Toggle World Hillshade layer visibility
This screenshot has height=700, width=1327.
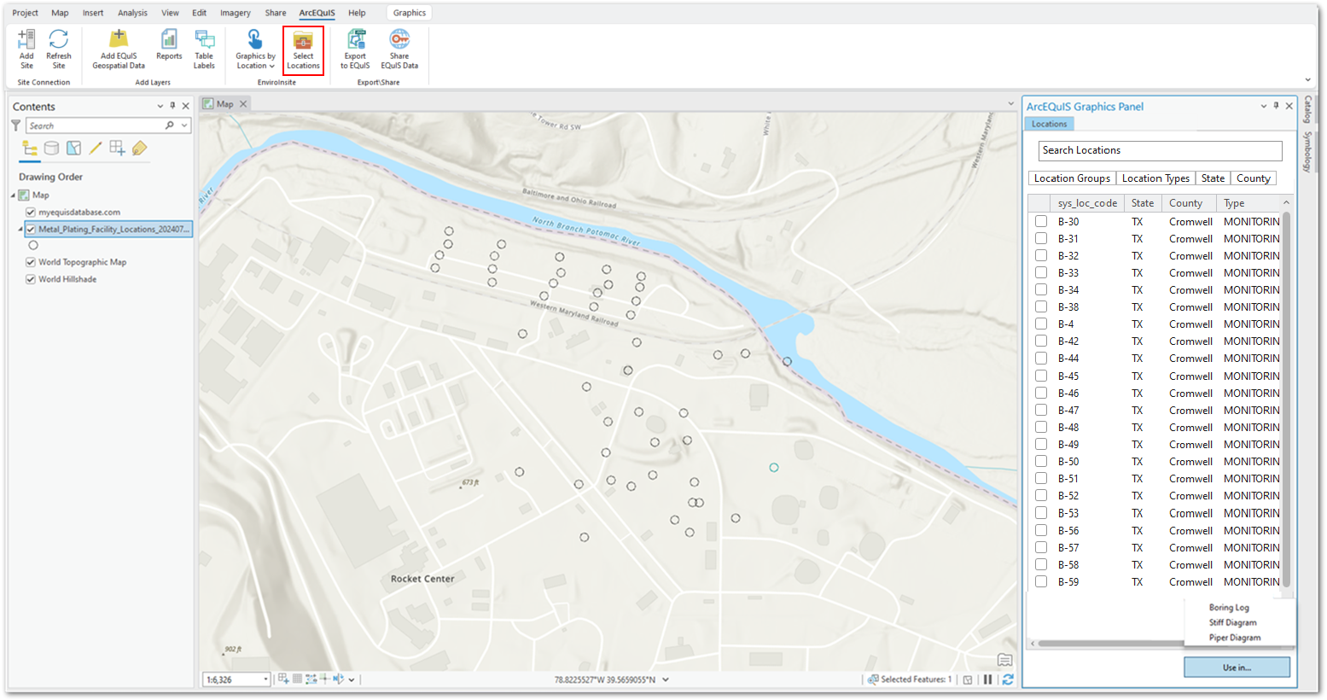click(31, 279)
